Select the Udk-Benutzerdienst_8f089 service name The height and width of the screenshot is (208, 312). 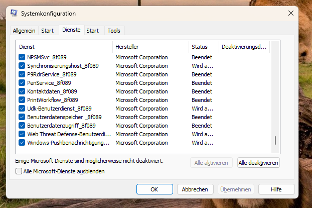click(59, 109)
